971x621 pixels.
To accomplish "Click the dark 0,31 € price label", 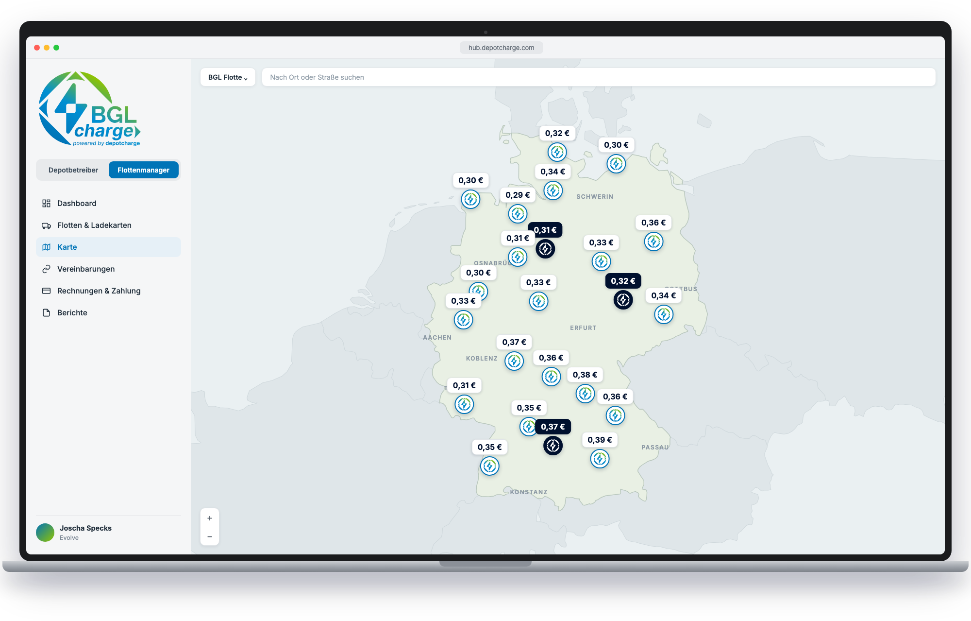I will [546, 230].
